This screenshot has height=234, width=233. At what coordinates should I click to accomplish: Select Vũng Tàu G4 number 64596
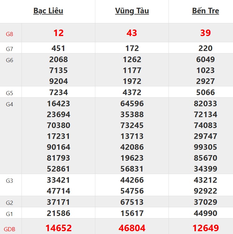(132, 104)
